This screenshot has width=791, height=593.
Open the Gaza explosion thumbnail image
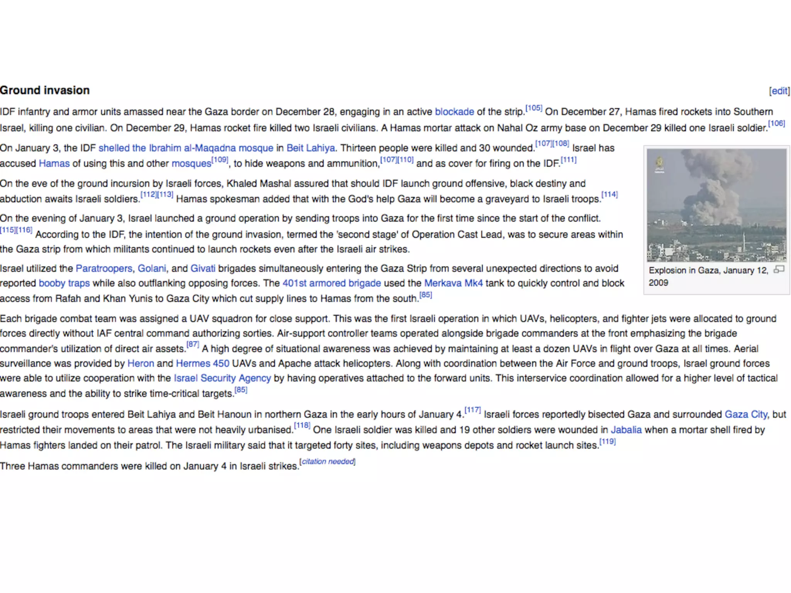point(716,205)
